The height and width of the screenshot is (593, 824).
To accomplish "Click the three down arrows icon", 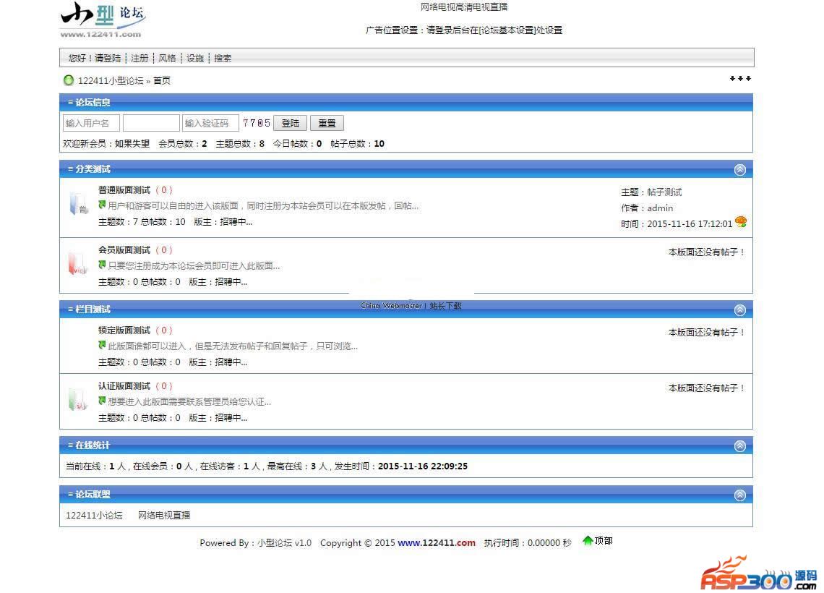I will [740, 78].
